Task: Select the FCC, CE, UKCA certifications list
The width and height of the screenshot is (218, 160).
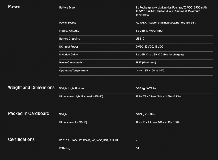Action: (89, 140)
